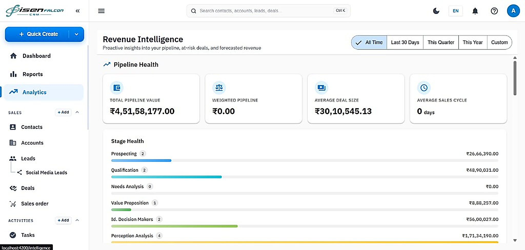Click Average Sales Cycle clock icon
Image resolution: width=525 pixels, height=250 pixels.
click(424, 88)
